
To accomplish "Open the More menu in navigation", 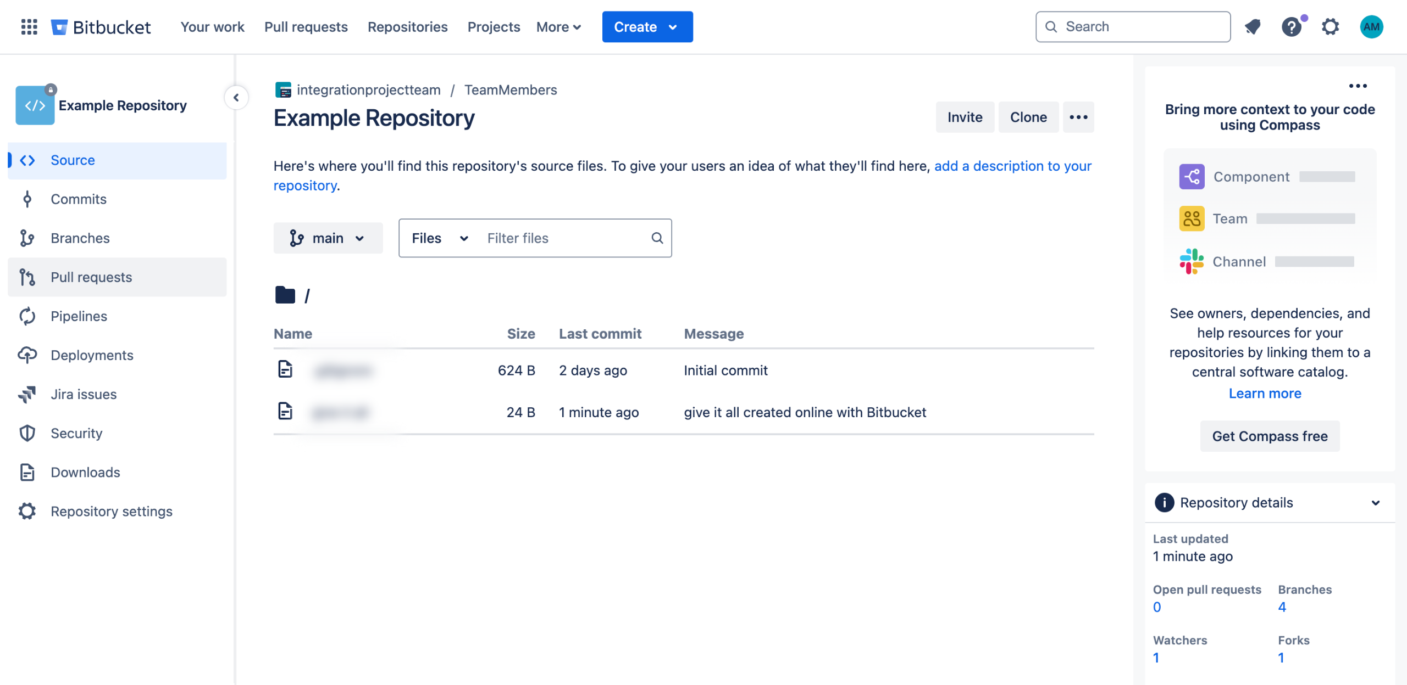I will 558,26.
